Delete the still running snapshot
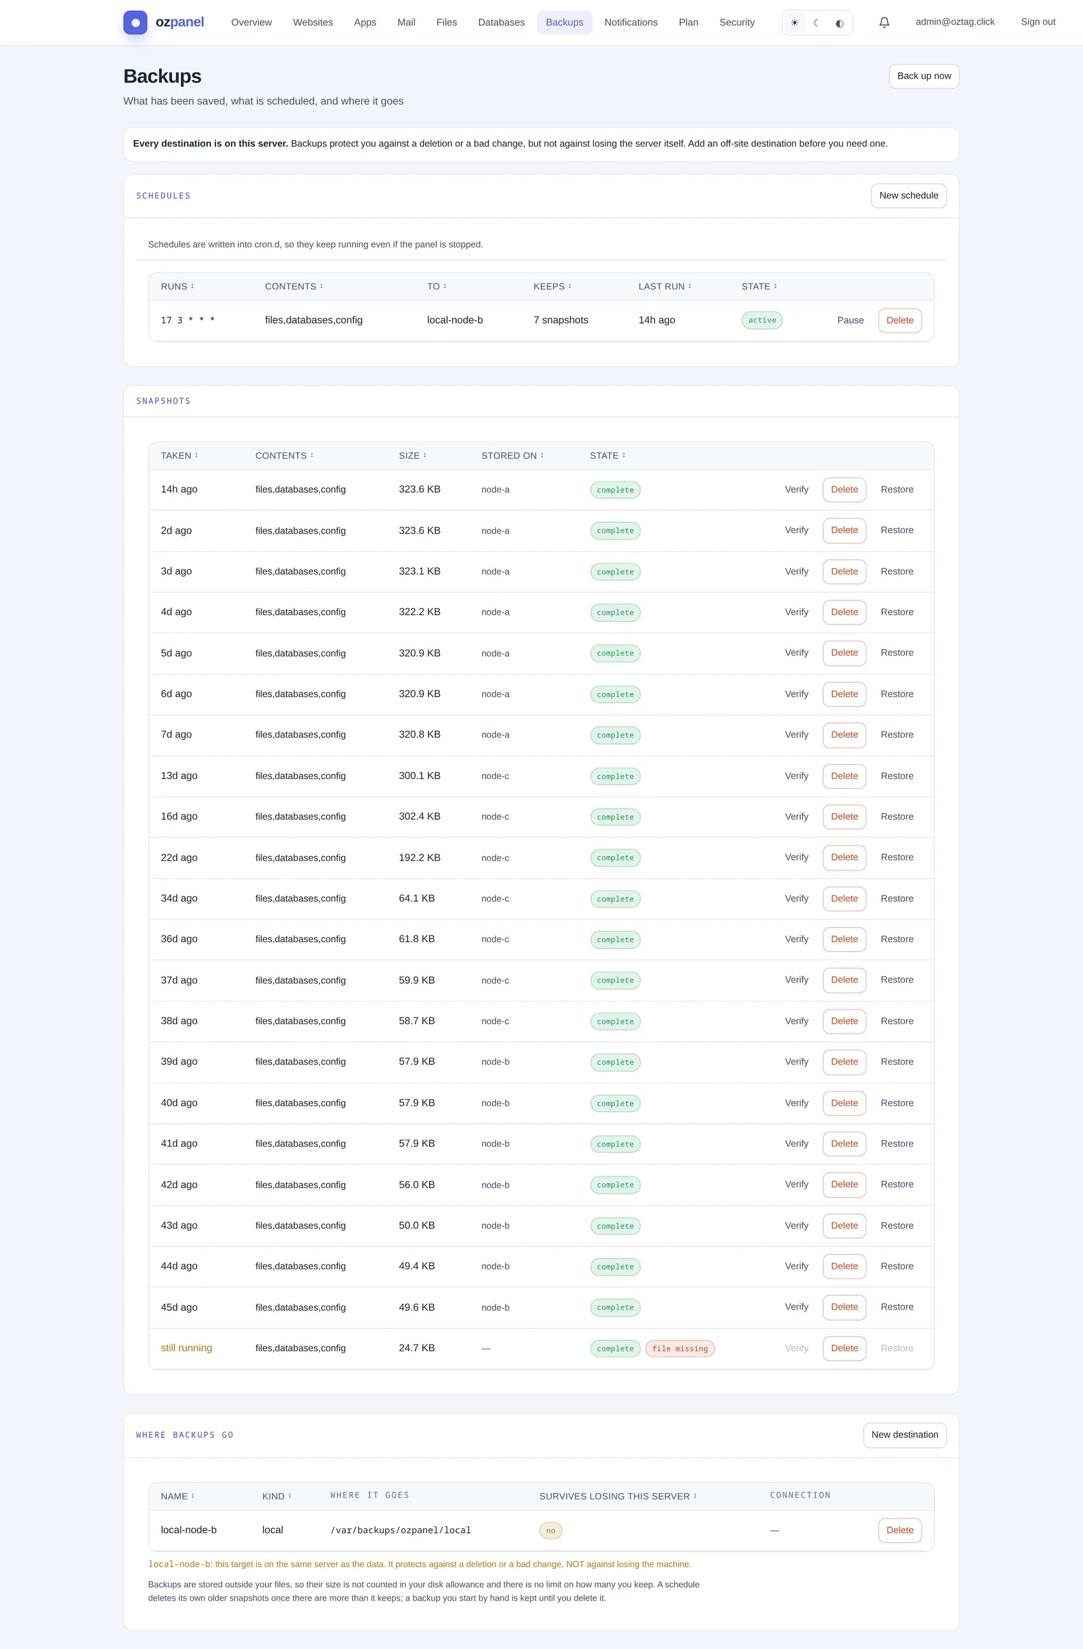 [x=844, y=1348]
